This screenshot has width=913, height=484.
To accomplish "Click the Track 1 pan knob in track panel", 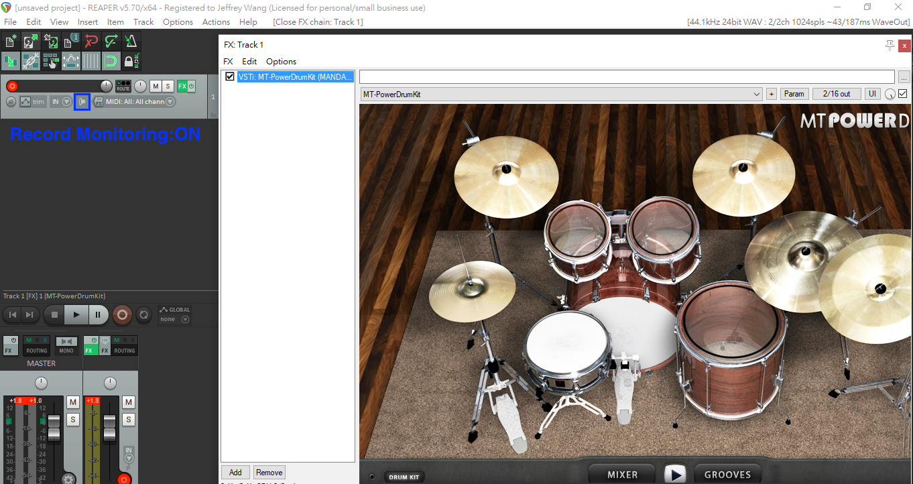I will [x=140, y=86].
